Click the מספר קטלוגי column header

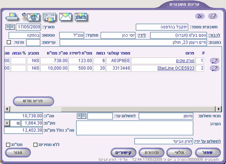tap(119, 53)
